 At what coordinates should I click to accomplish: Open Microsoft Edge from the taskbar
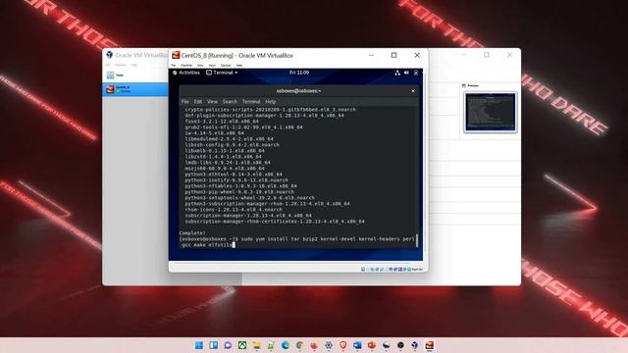point(286,345)
